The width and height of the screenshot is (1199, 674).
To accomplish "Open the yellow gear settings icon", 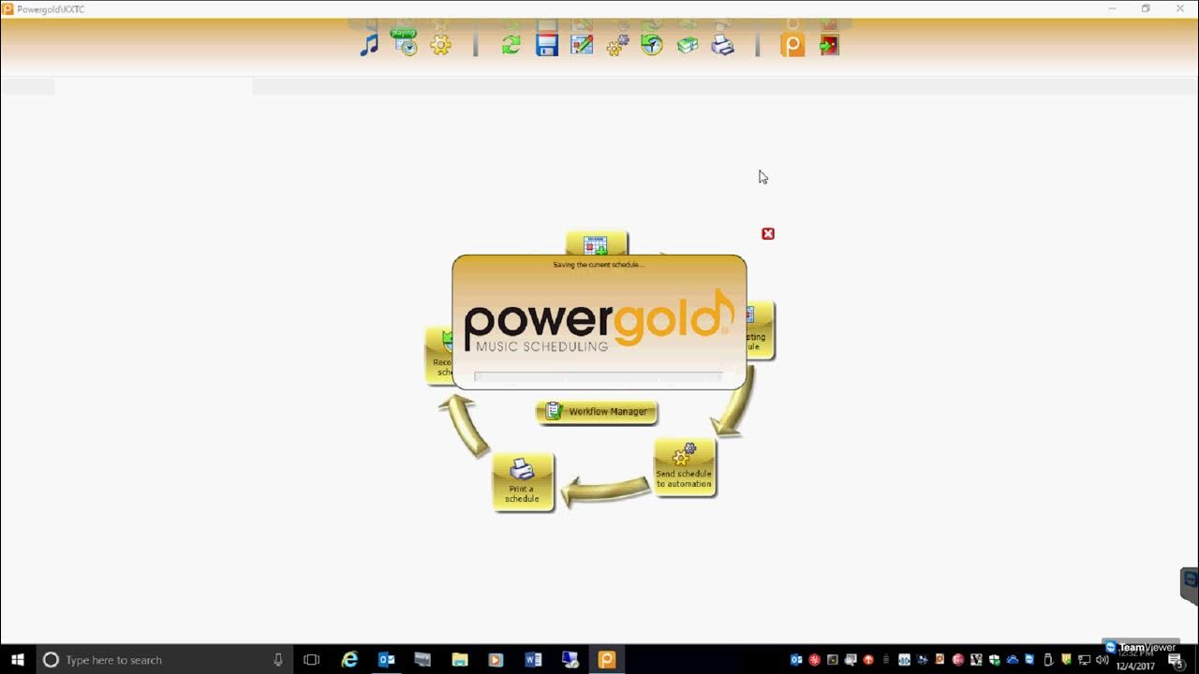I will tap(440, 44).
